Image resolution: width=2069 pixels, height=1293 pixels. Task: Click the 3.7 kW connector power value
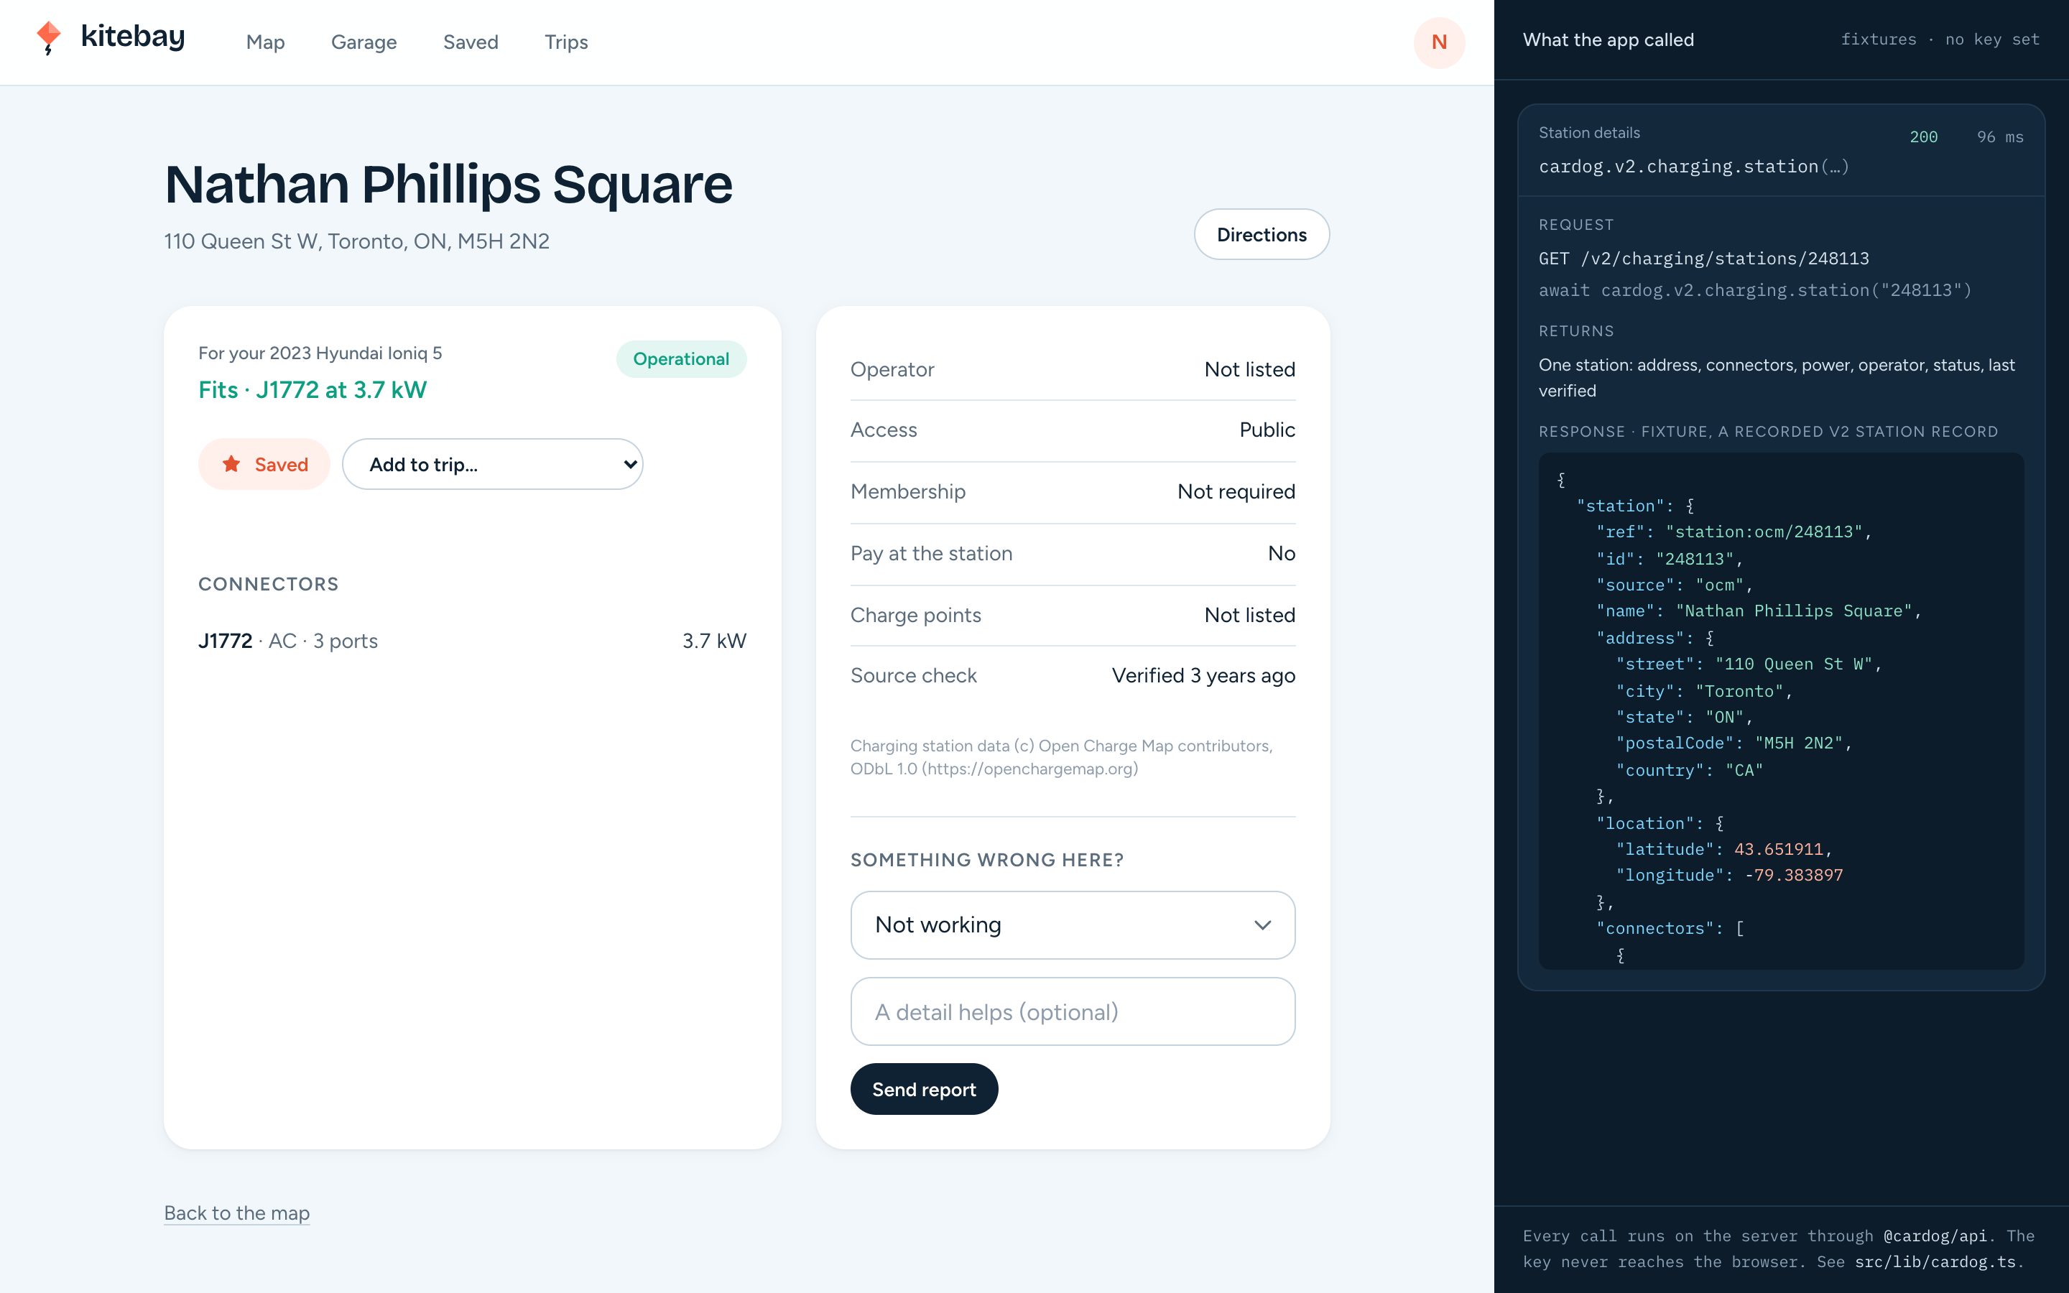[x=714, y=641]
